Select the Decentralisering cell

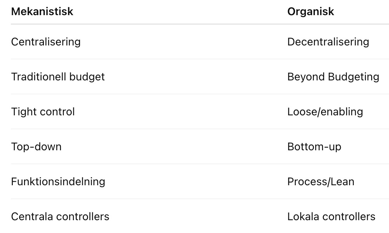point(328,42)
